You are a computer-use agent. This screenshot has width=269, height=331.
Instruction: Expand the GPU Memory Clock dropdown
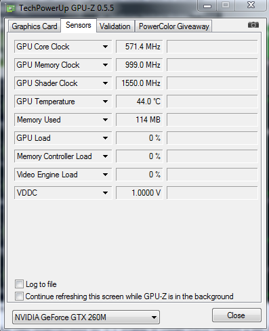click(105, 65)
